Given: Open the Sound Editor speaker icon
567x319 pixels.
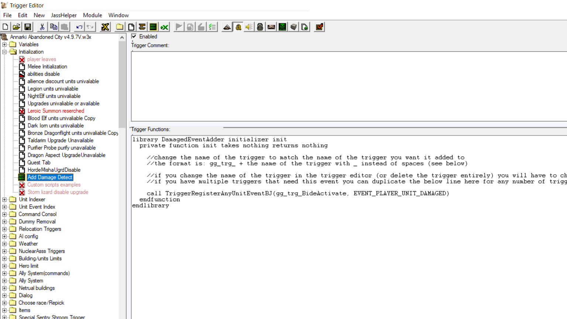Looking at the screenshot, I should click(x=249, y=27).
